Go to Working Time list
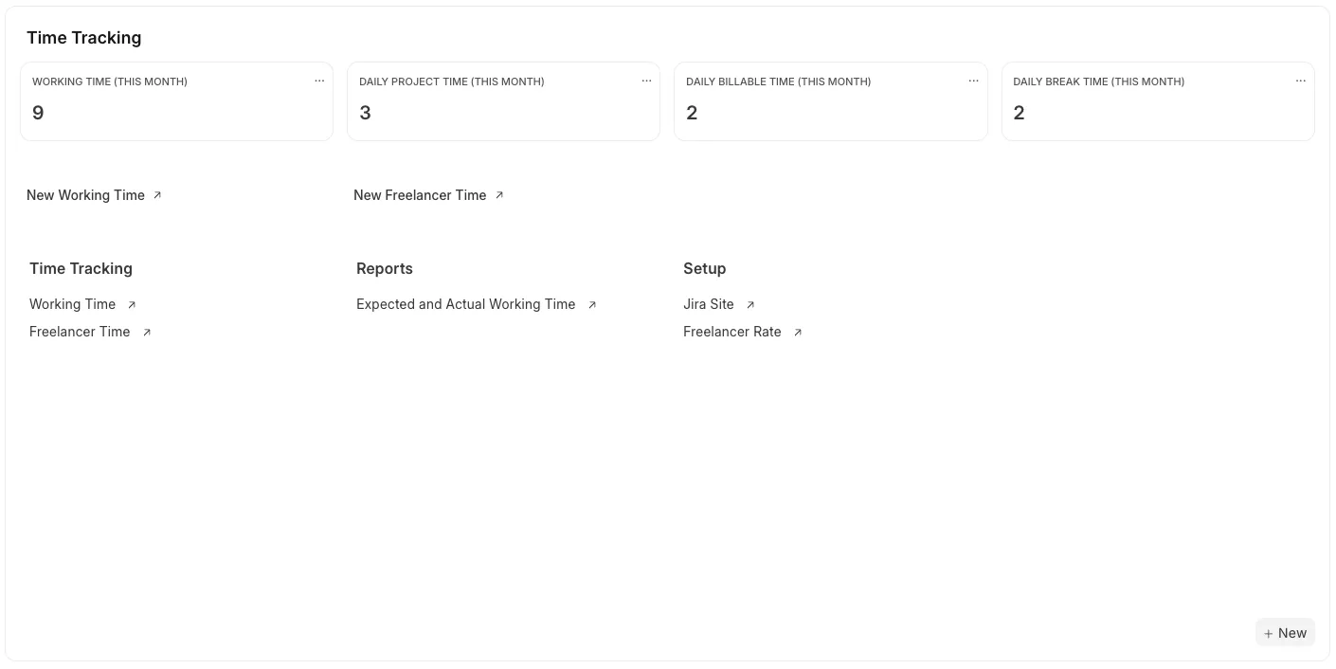The height and width of the screenshot is (669, 1336). [x=72, y=304]
